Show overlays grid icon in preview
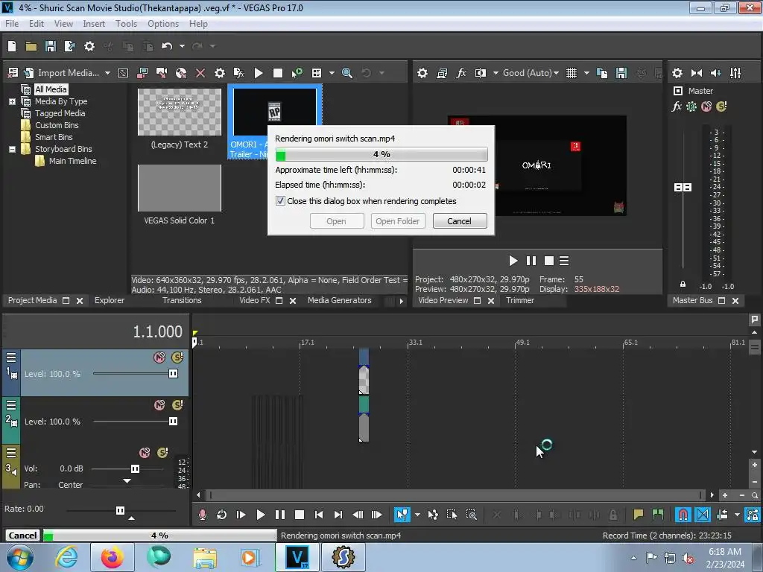The image size is (763, 572). click(x=572, y=73)
